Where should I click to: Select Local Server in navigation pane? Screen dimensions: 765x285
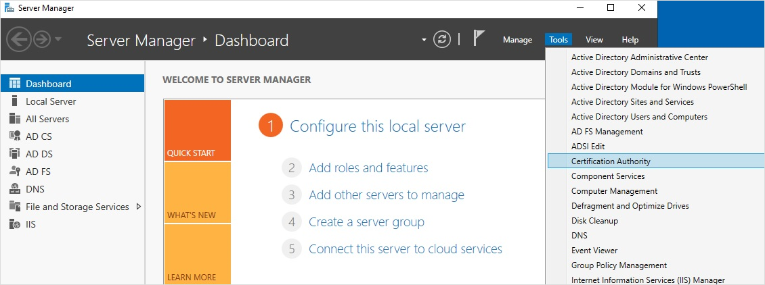point(72,101)
